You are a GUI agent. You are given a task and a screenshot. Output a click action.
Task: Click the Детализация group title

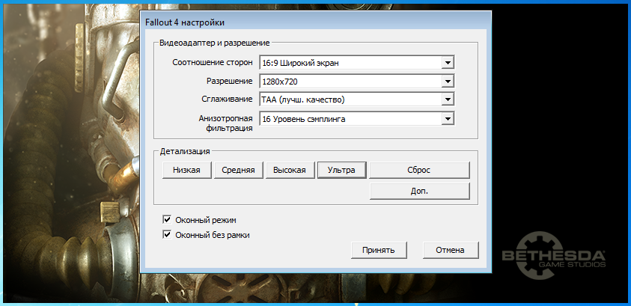[185, 152]
